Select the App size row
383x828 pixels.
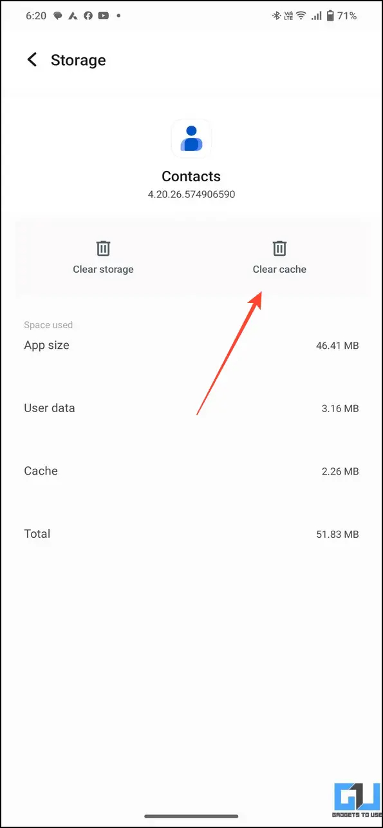[191, 346]
